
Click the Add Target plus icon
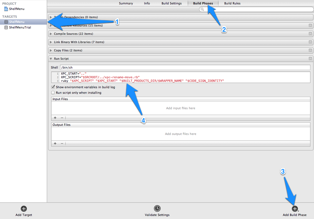(24, 209)
